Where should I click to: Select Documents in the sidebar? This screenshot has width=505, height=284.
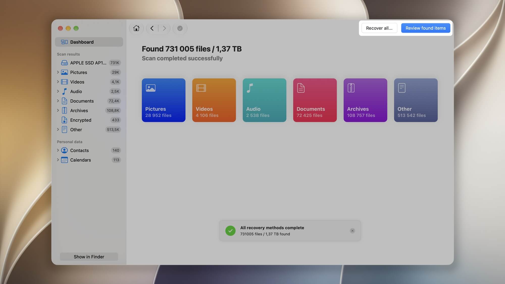tap(89, 101)
